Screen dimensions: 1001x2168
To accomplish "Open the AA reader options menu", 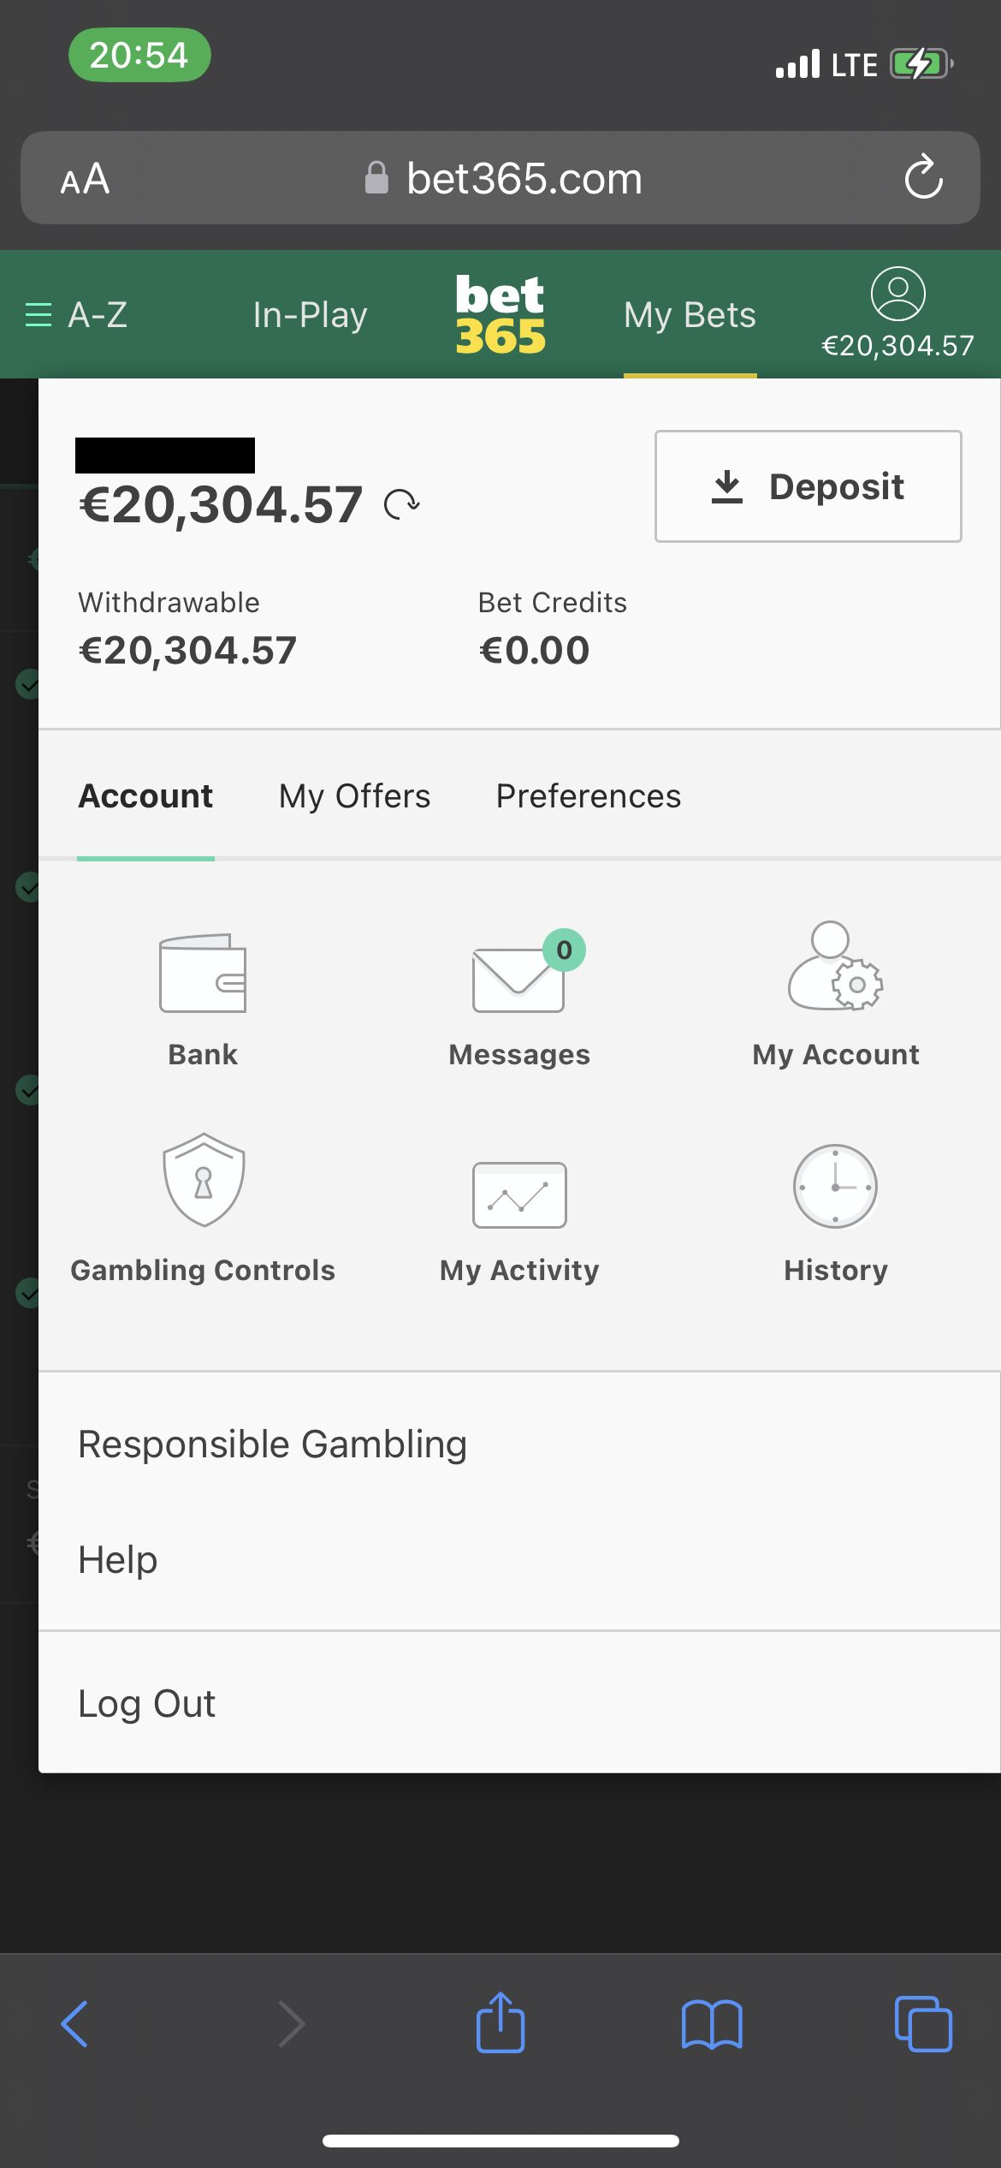I will 85,179.
